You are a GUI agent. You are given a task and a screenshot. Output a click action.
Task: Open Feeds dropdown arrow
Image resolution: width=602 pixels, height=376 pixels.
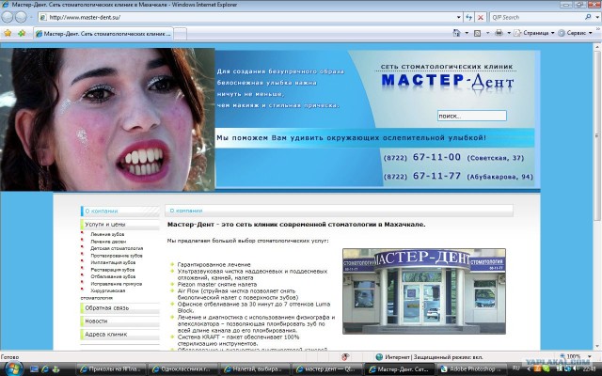click(487, 33)
